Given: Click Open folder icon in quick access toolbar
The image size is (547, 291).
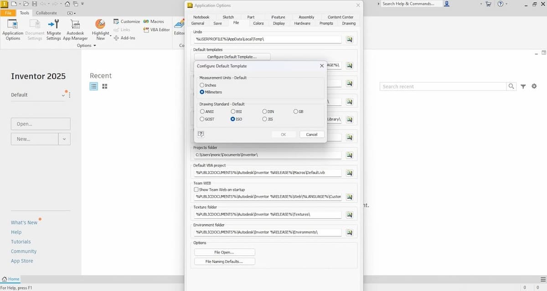Looking at the screenshot, I should tap(27, 4).
